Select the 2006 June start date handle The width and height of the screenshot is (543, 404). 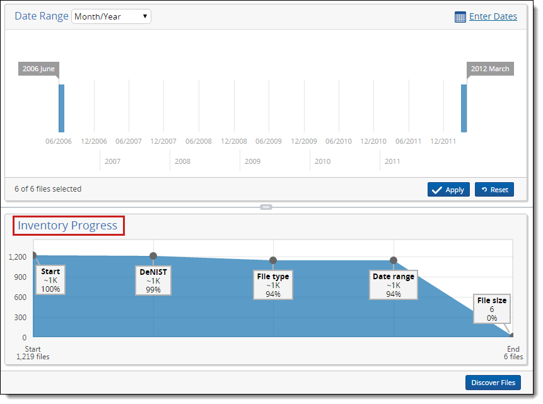39,69
